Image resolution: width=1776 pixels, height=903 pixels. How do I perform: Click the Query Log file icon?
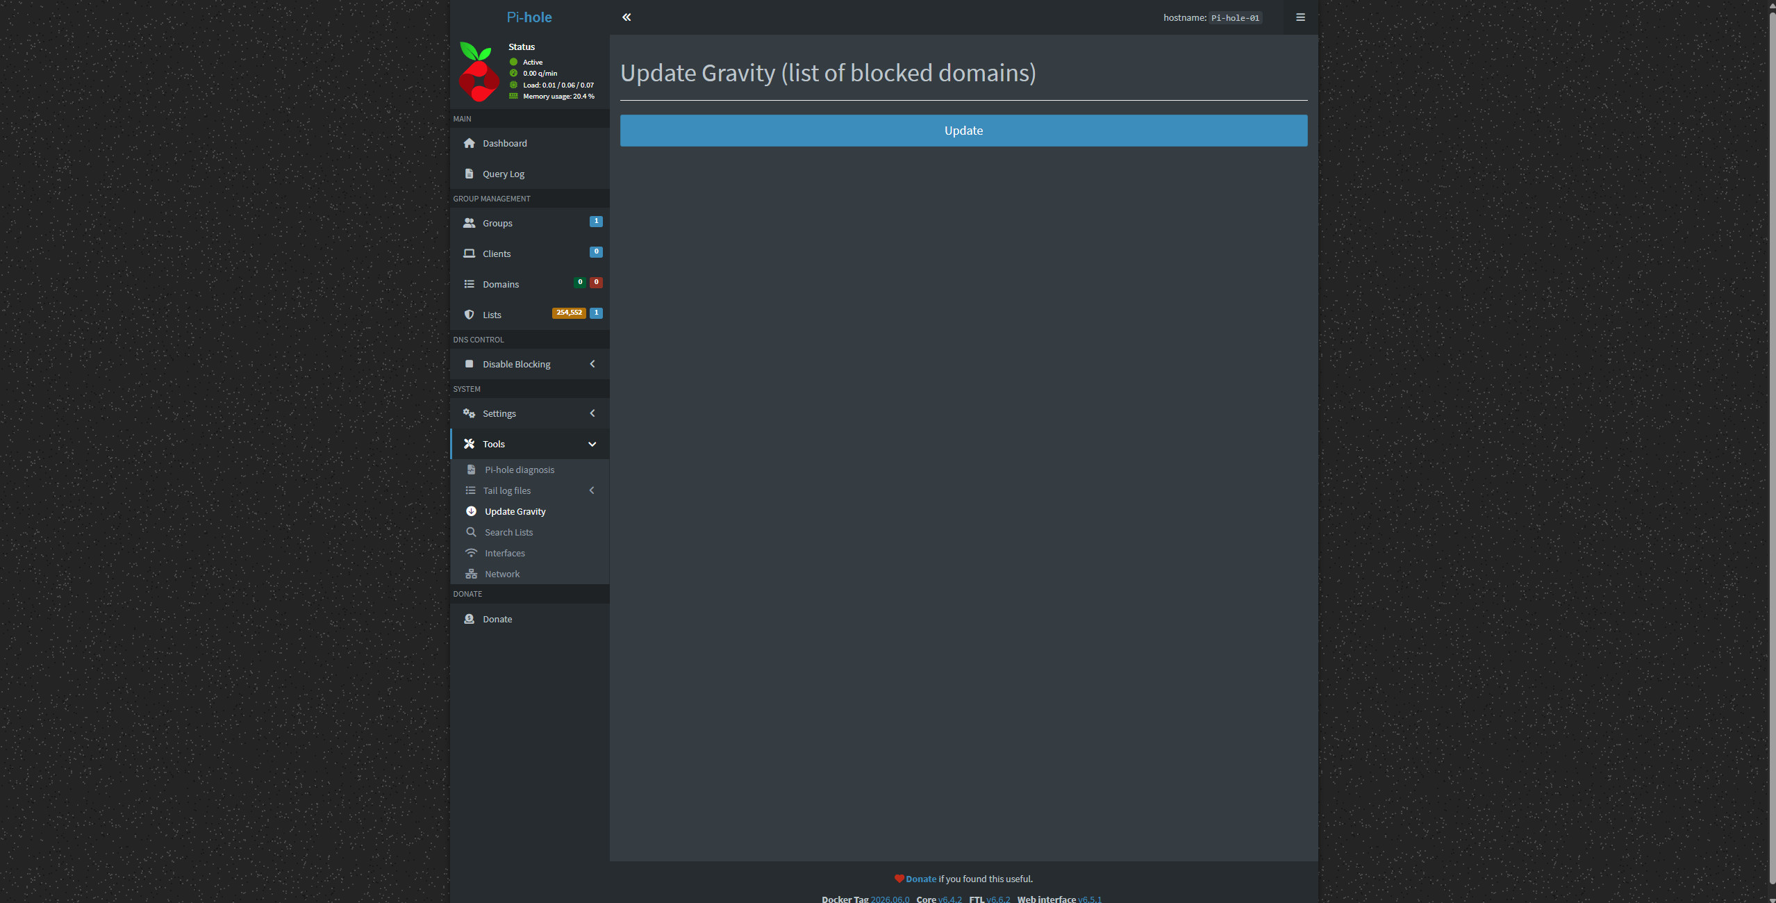coord(470,174)
